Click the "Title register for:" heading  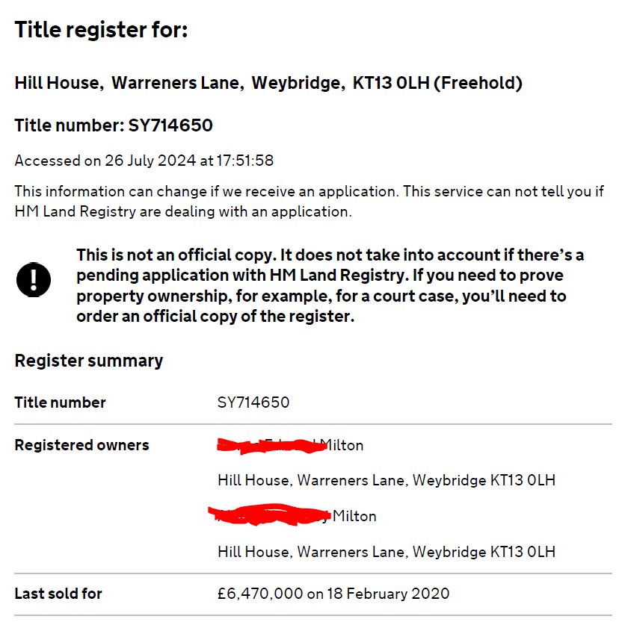click(101, 31)
